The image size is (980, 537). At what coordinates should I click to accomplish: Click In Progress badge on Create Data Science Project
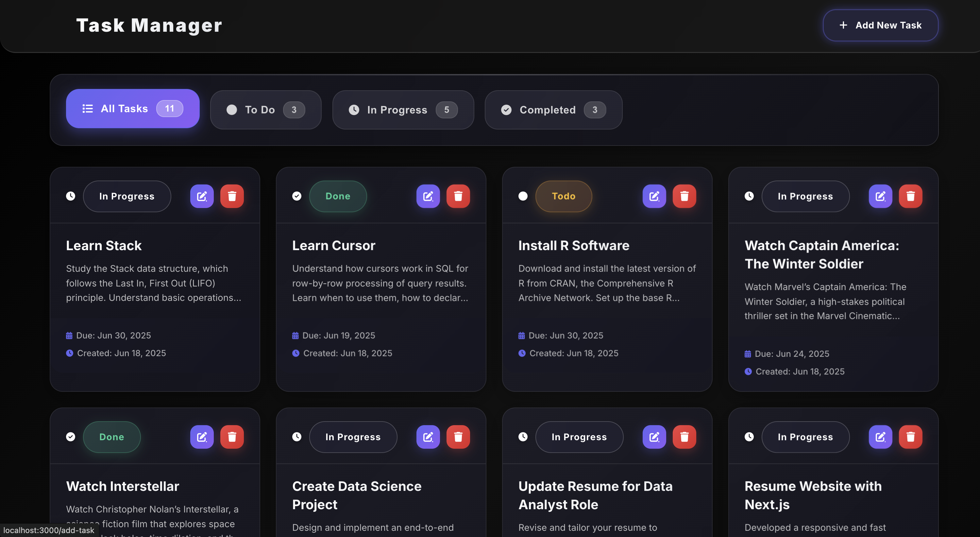tap(353, 437)
